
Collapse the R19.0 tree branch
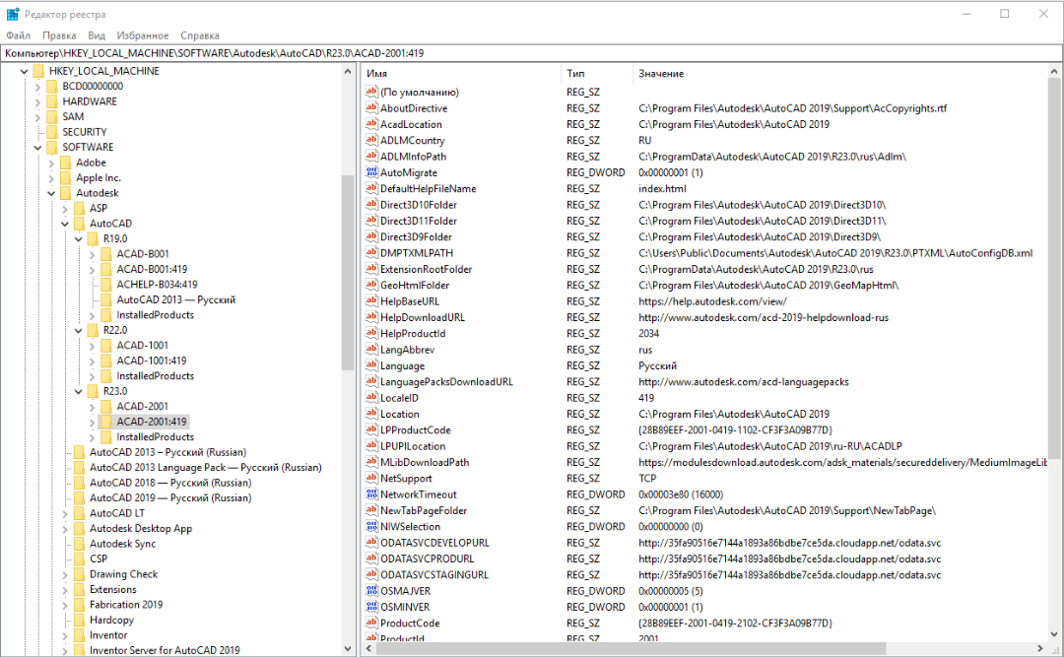(x=79, y=239)
